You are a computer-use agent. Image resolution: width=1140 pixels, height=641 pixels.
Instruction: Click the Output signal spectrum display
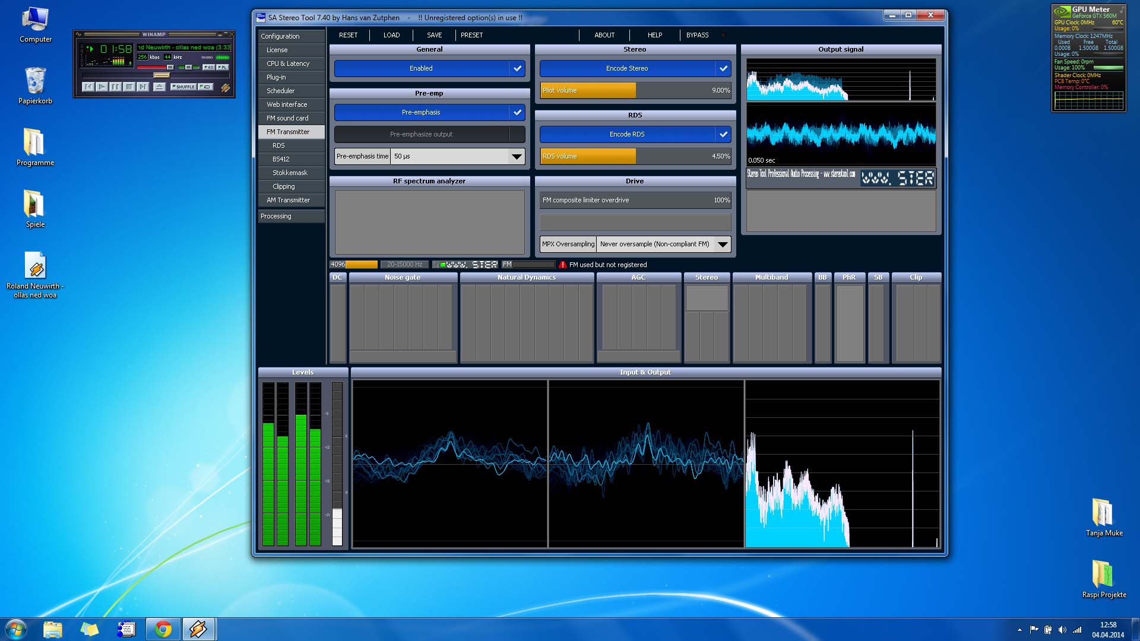841,80
